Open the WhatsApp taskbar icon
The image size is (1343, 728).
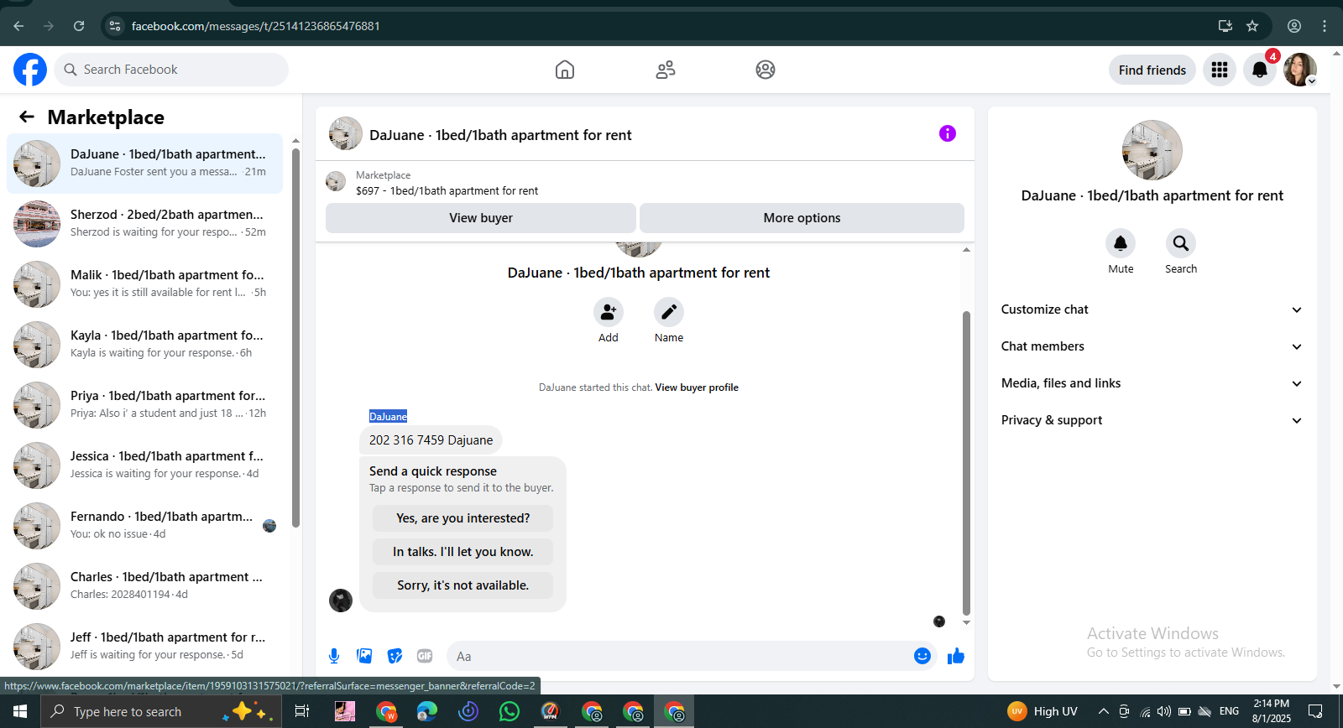[x=510, y=711]
